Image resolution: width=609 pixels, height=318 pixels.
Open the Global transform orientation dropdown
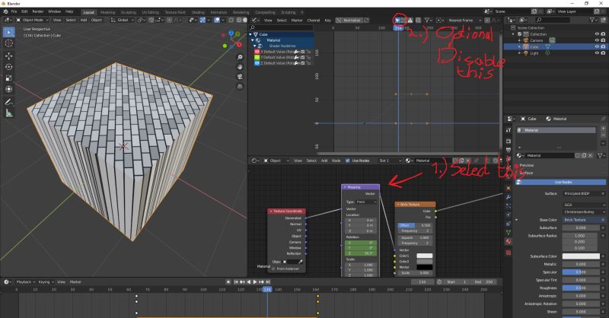click(123, 20)
